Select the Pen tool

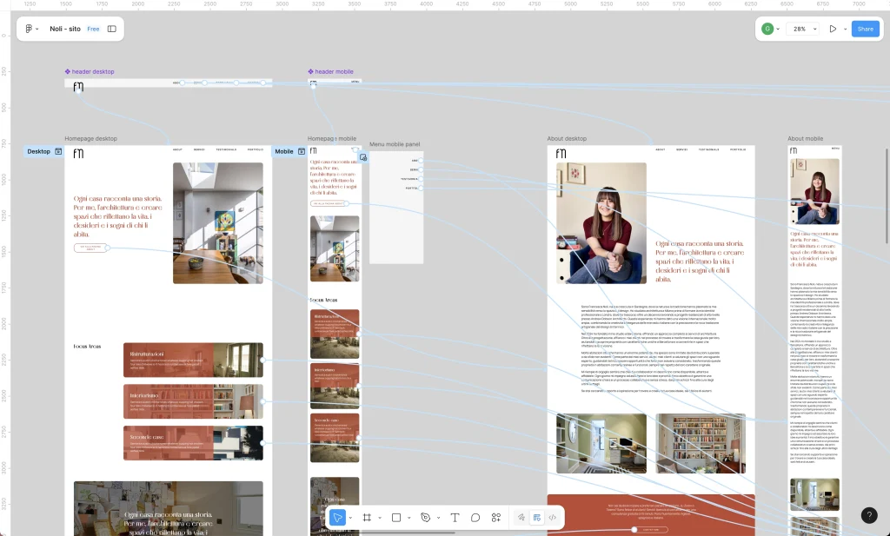[425, 518]
